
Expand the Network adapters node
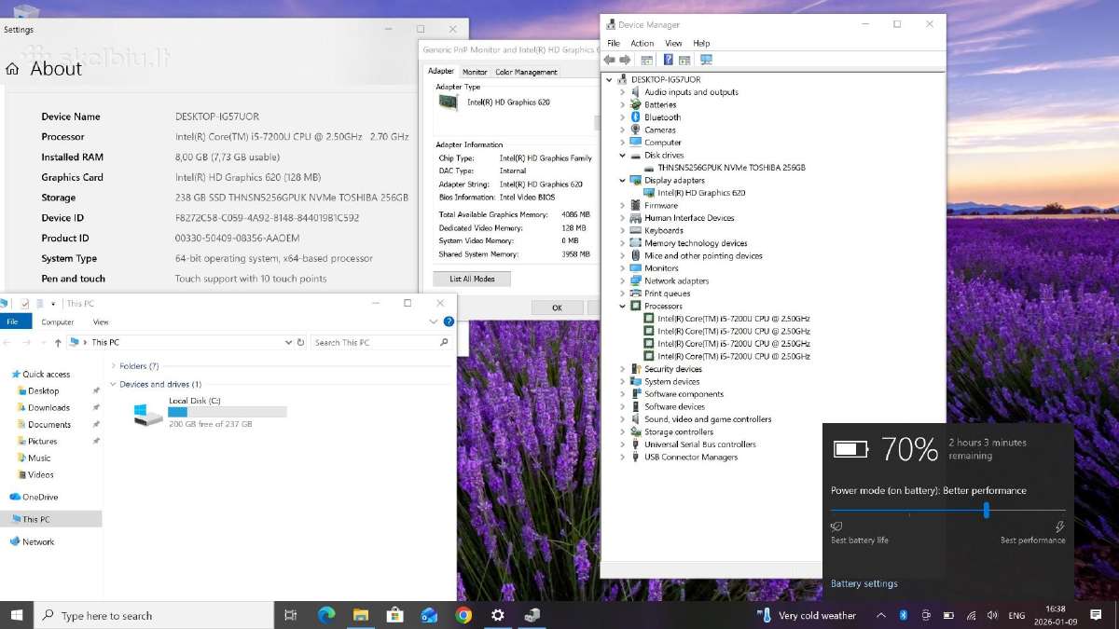pyautogui.click(x=623, y=280)
